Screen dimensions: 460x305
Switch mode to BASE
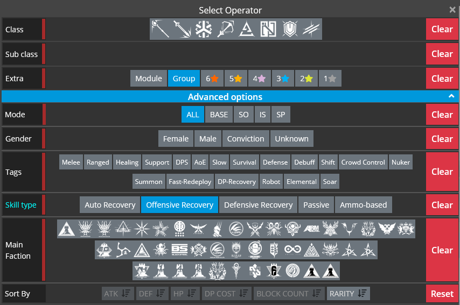219,114
